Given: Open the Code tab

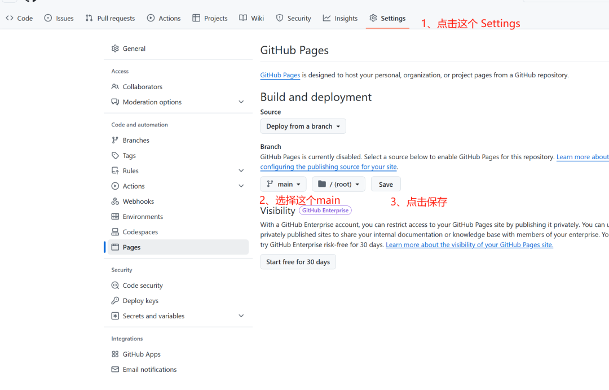Looking at the screenshot, I should pos(19,18).
